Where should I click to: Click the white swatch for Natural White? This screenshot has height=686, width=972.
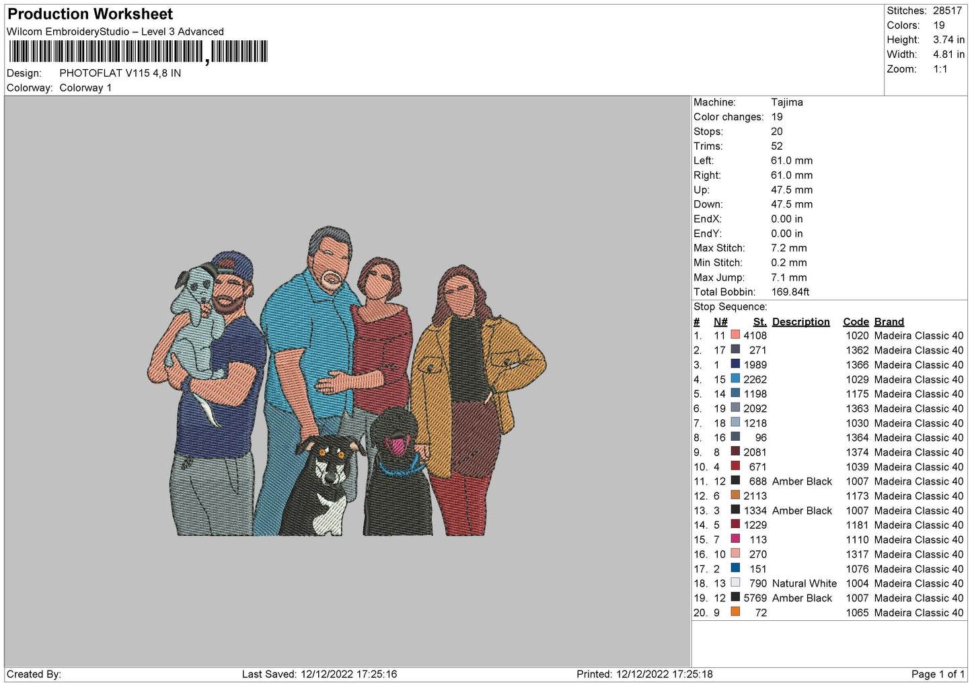click(x=735, y=583)
